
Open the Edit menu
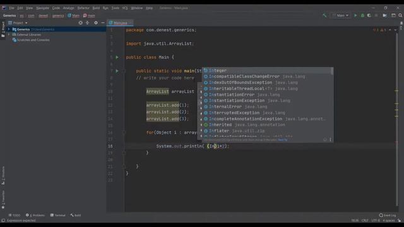point(20,8)
